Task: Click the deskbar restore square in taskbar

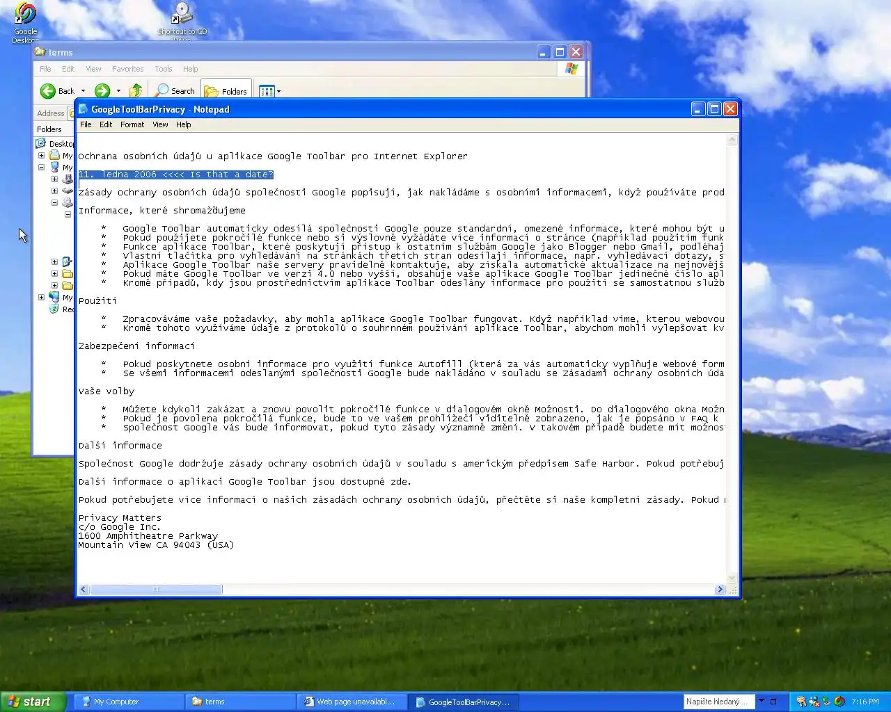Action: 773,702
